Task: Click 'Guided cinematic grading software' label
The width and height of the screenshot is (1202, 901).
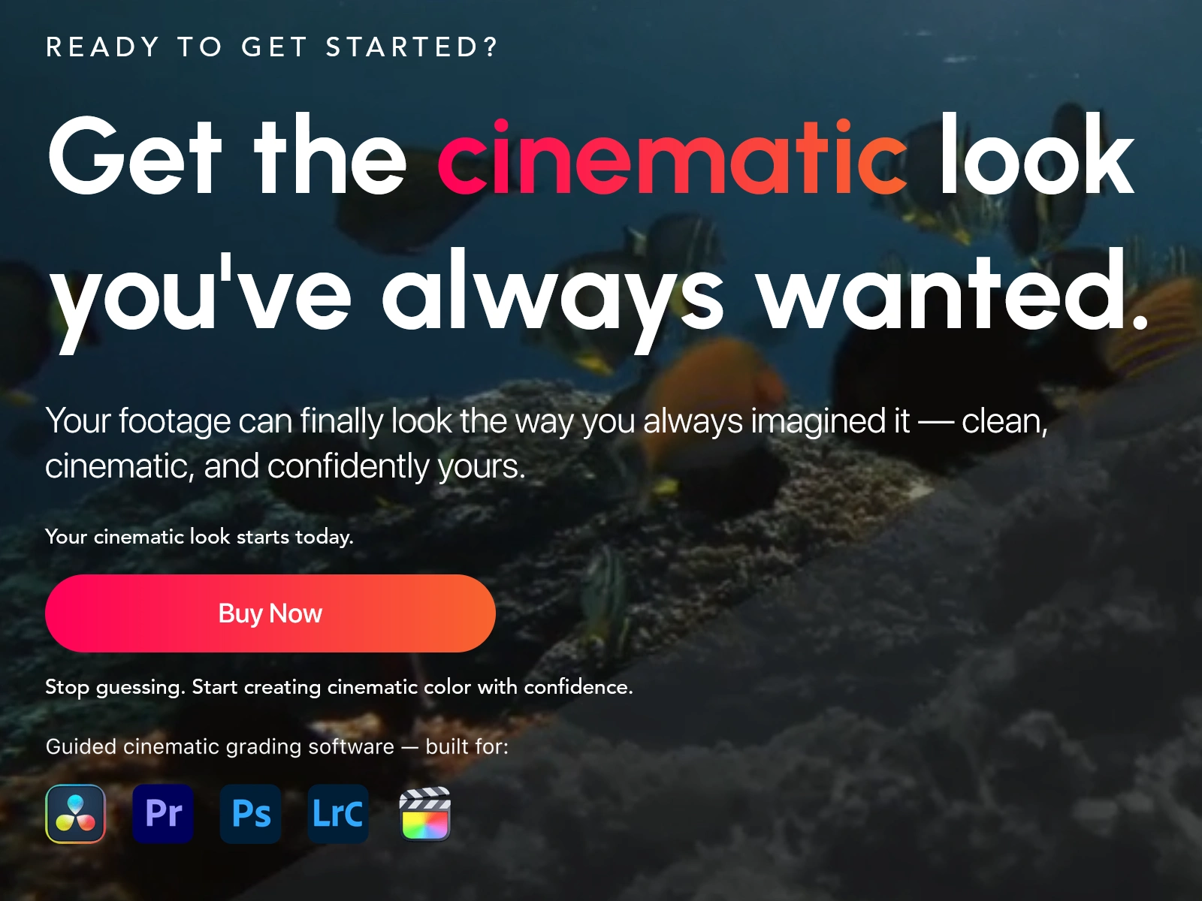Action: click(x=220, y=747)
